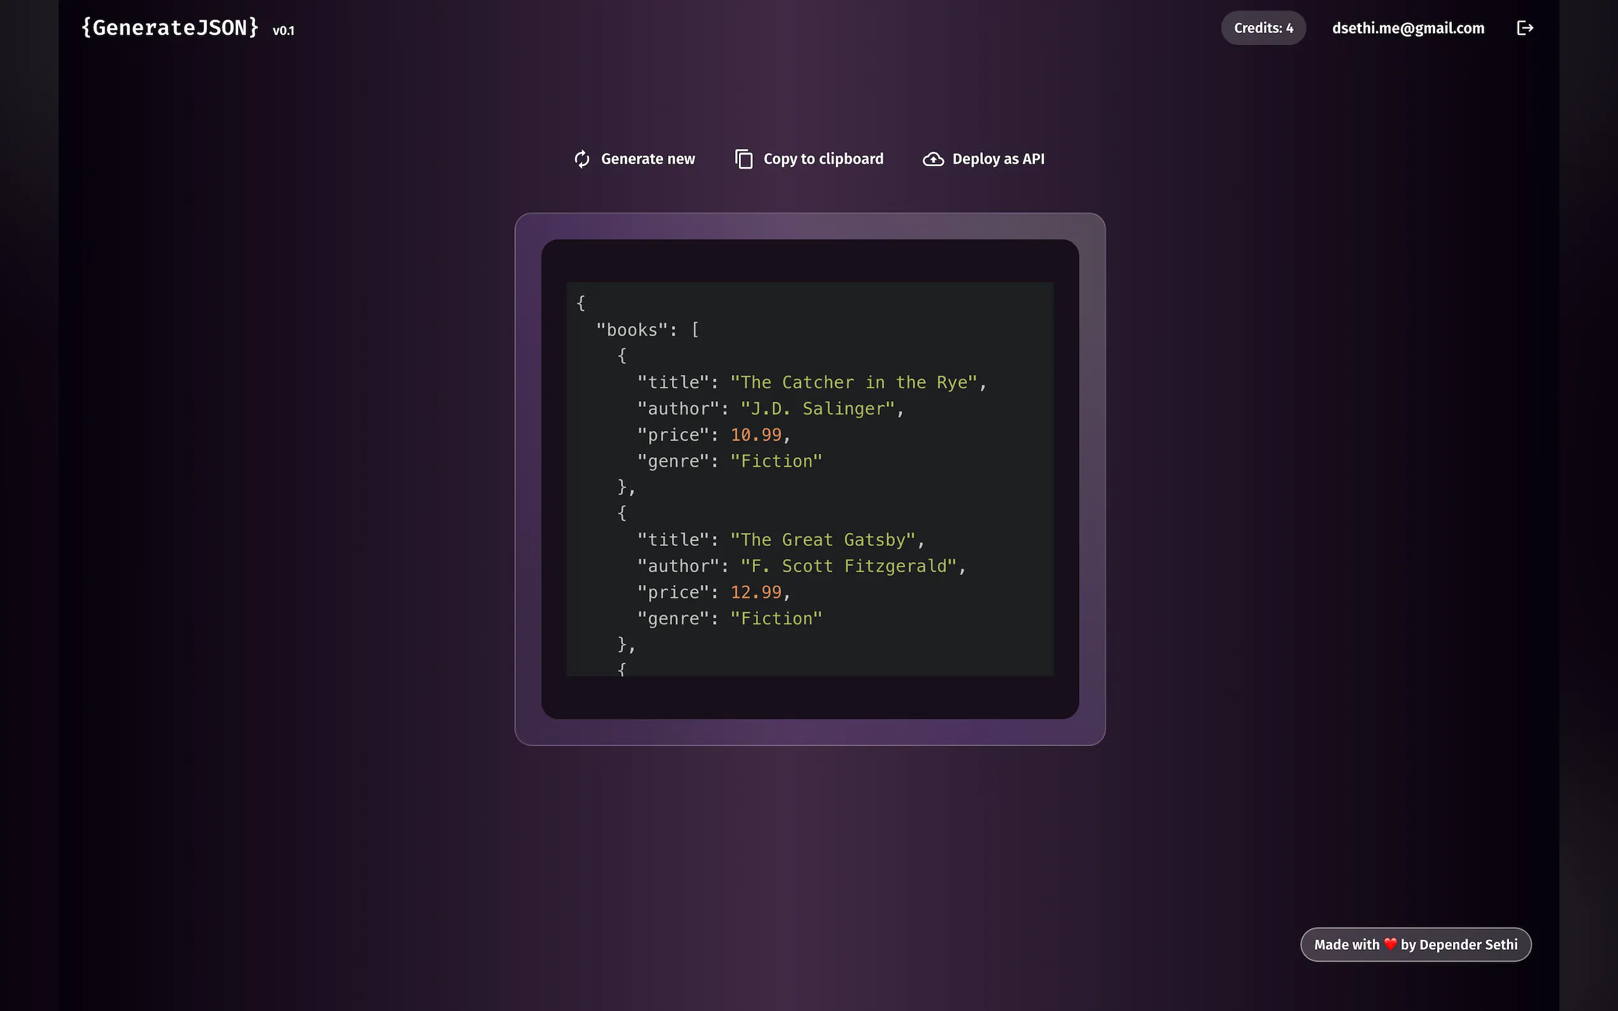1618x1011 pixels.
Task: Click the cloud upload deploy icon
Action: coord(933,159)
